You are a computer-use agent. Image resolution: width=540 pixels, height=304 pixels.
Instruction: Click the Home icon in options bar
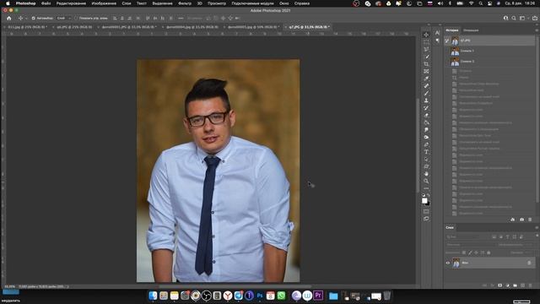point(9,18)
